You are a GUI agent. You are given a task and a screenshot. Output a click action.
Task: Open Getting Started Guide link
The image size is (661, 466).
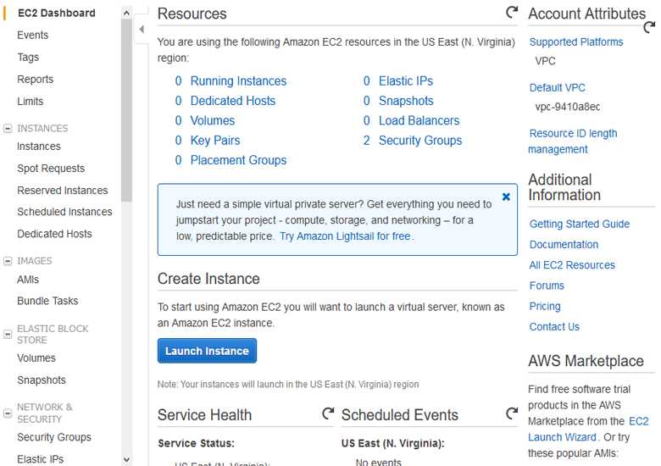tap(580, 225)
